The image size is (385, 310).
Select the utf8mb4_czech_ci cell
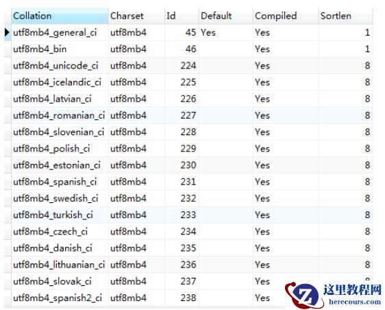pos(60,232)
